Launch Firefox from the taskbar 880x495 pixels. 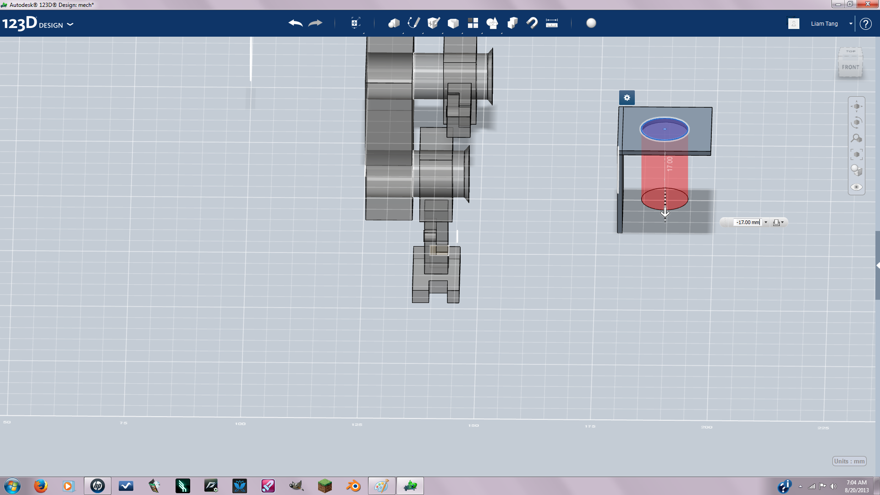tap(41, 486)
